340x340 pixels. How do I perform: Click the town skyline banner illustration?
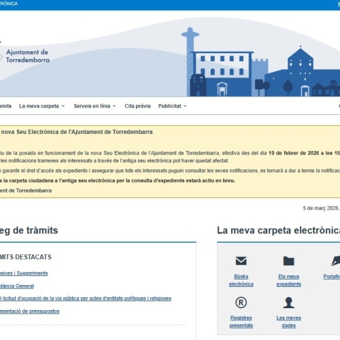pos(260,63)
